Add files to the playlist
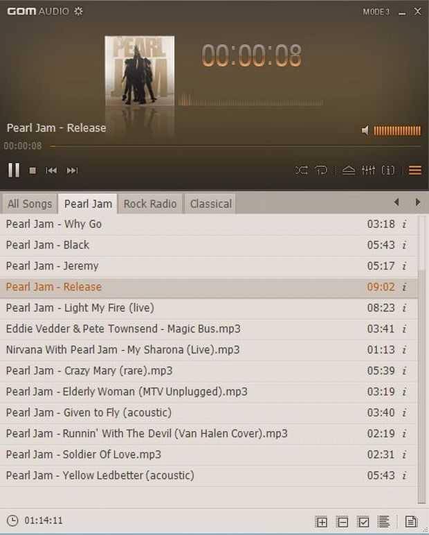 [321, 522]
